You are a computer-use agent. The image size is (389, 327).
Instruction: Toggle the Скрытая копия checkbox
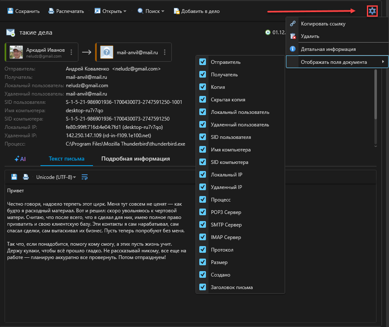(203, 100)
